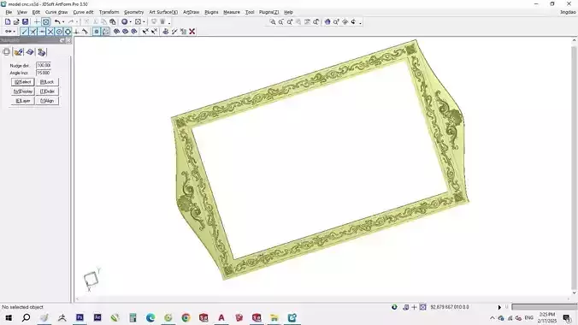The image size is (578, 325).
Task: Open the Redo history dropdown arrow
Action: click(77, 21)
